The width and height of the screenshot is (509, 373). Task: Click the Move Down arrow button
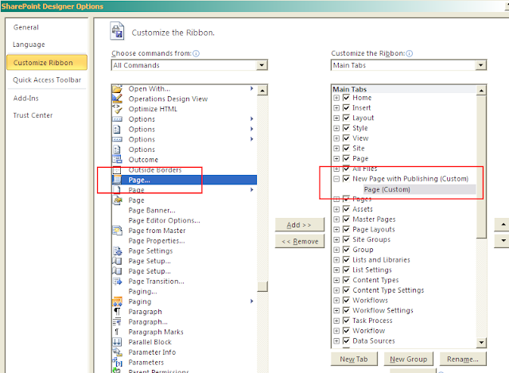[x=503, y=241]
